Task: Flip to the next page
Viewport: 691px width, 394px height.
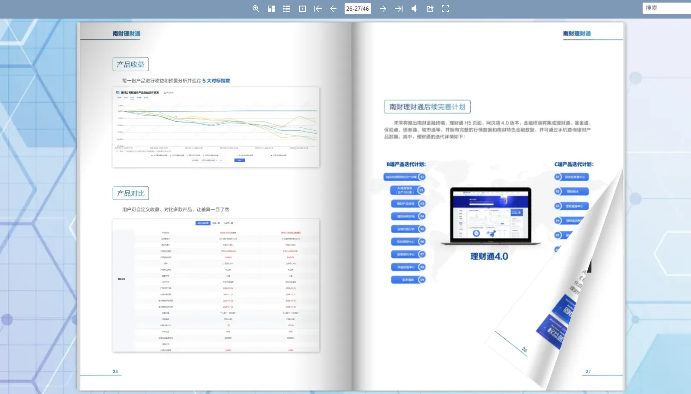Action: [383, 9]
